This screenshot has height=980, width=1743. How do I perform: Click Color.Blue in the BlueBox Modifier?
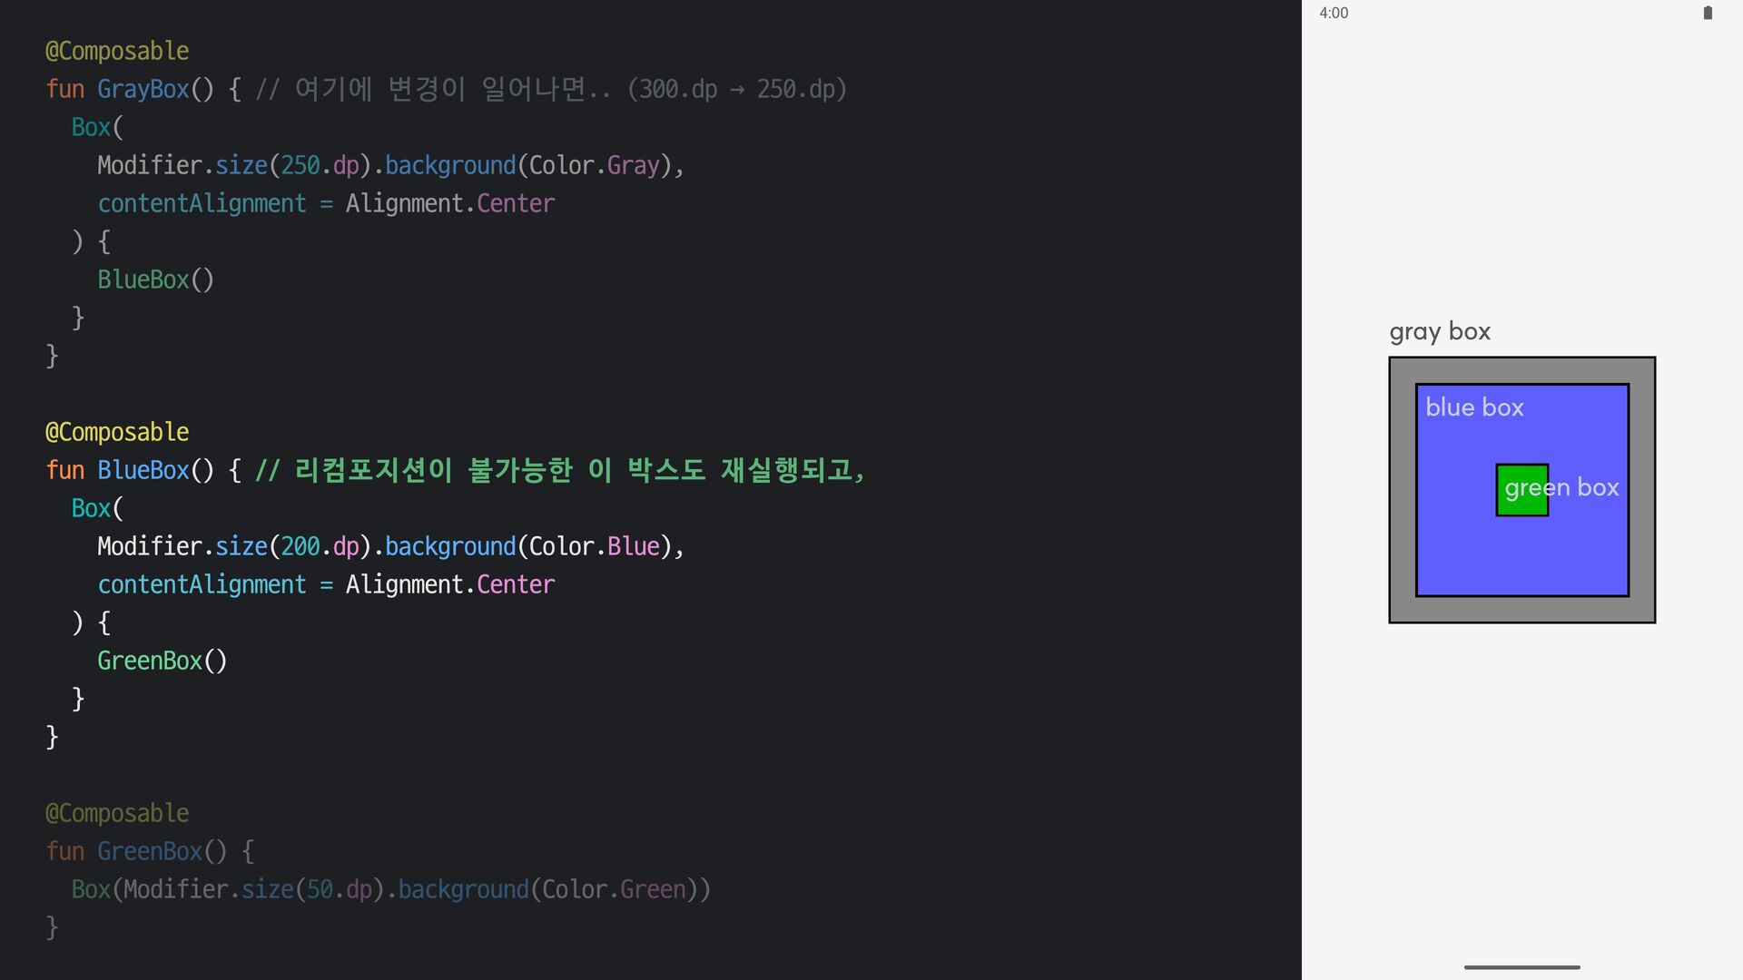(x=594, y=546)
